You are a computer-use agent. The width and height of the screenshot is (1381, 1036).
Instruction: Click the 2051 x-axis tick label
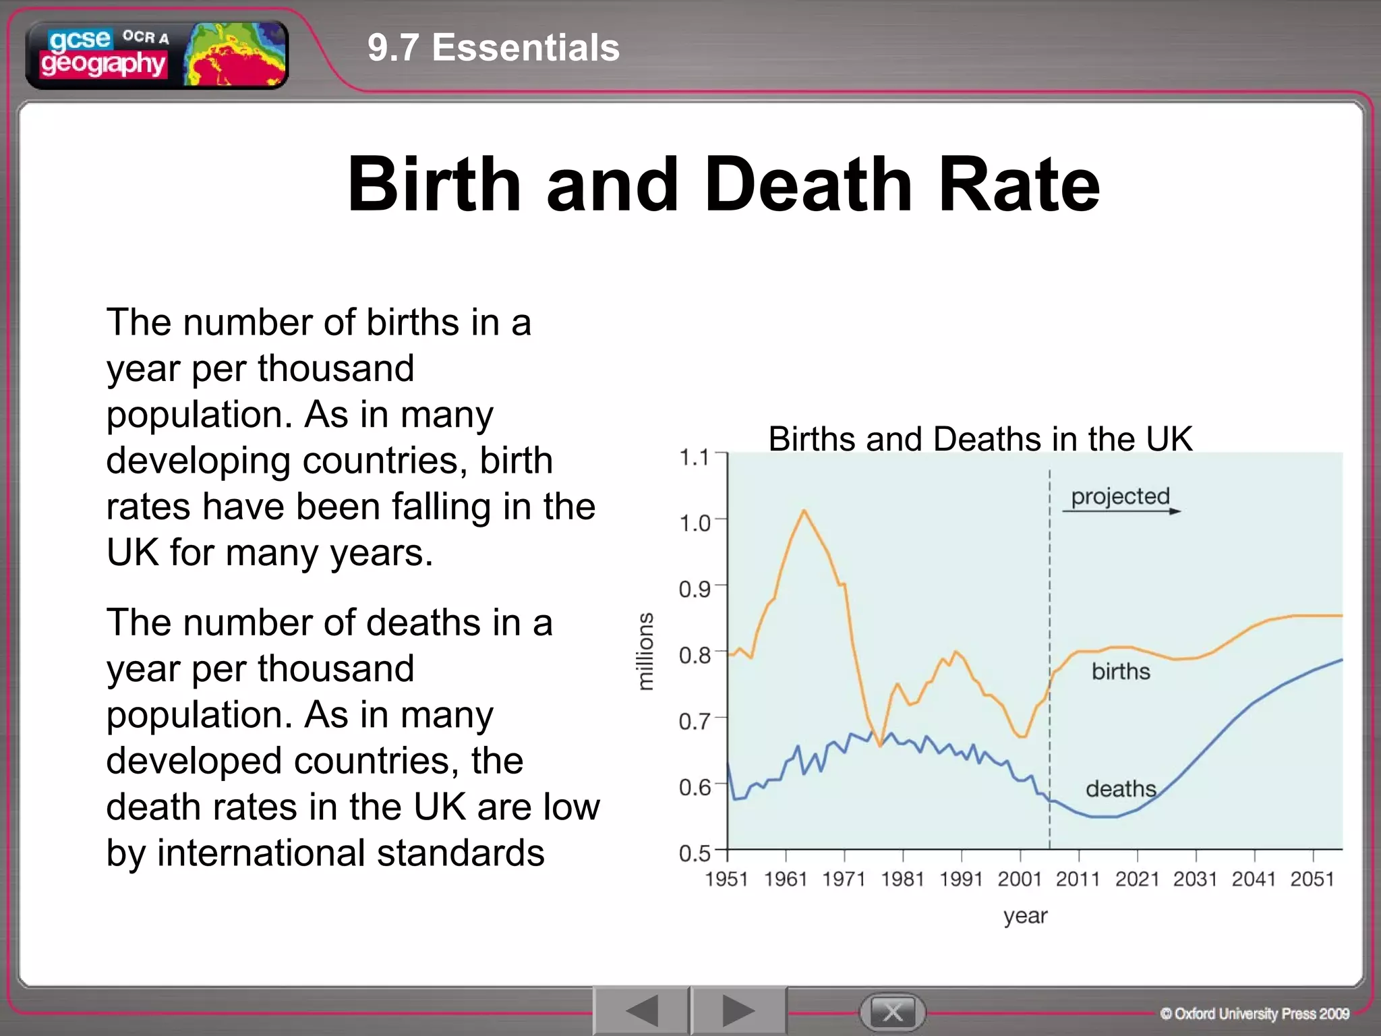tap(1312, 880)
